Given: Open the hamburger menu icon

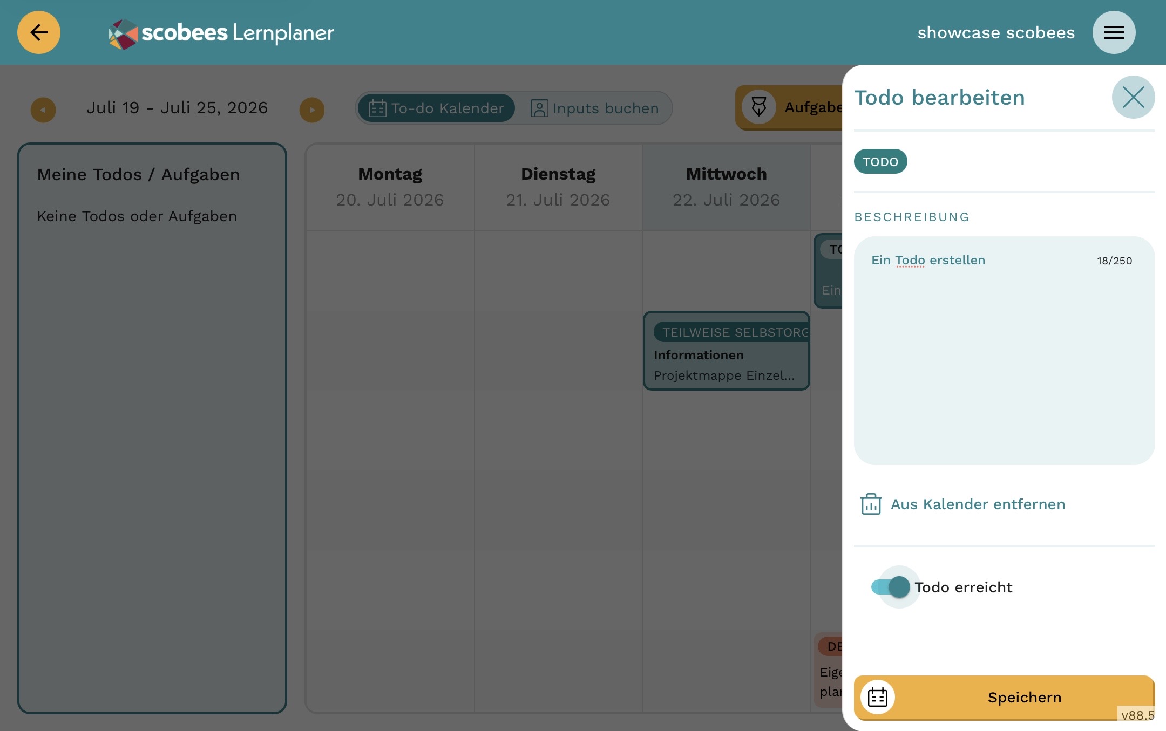Looking at the screenshot, I should pos(1114,32).
